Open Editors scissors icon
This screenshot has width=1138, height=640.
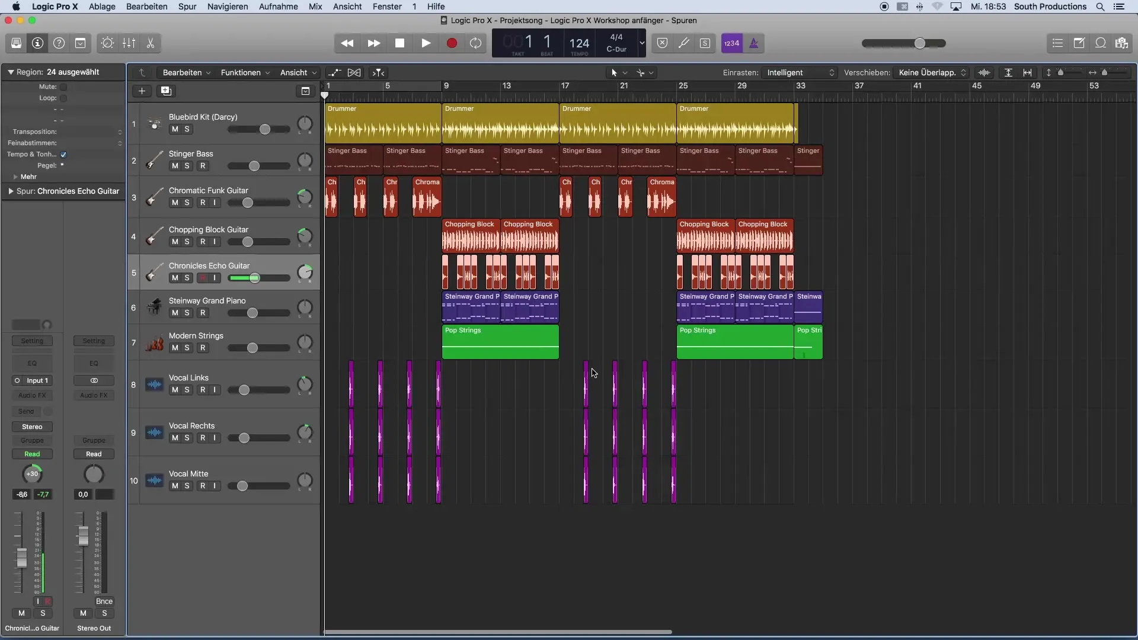coord(150,43)
